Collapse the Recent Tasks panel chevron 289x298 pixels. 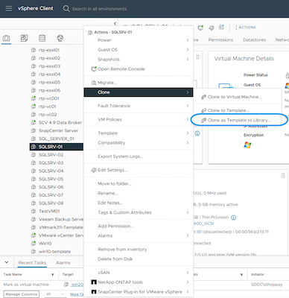pyautogui.click(x=7, y=262)
